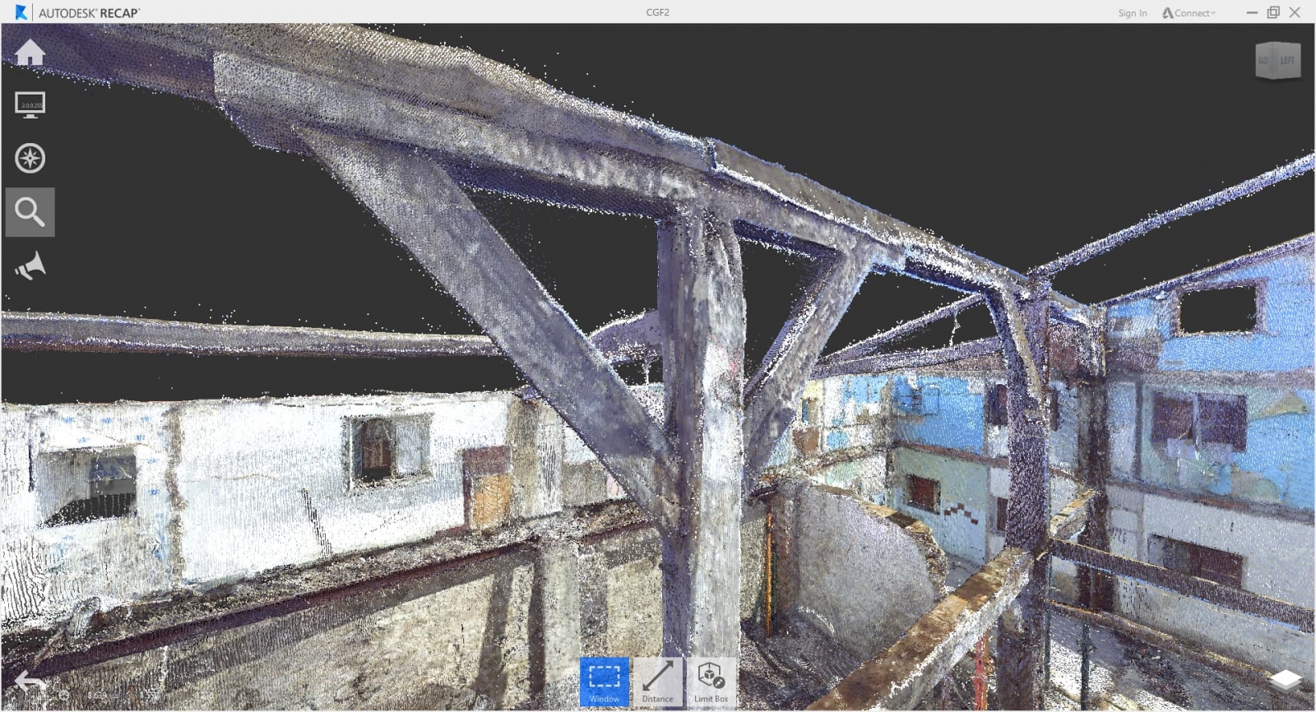Expand the Connect dropdown
1316x712 pixels.
(x=1189, y=13)
